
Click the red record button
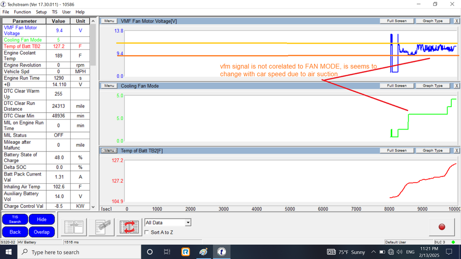coord(442,227)
